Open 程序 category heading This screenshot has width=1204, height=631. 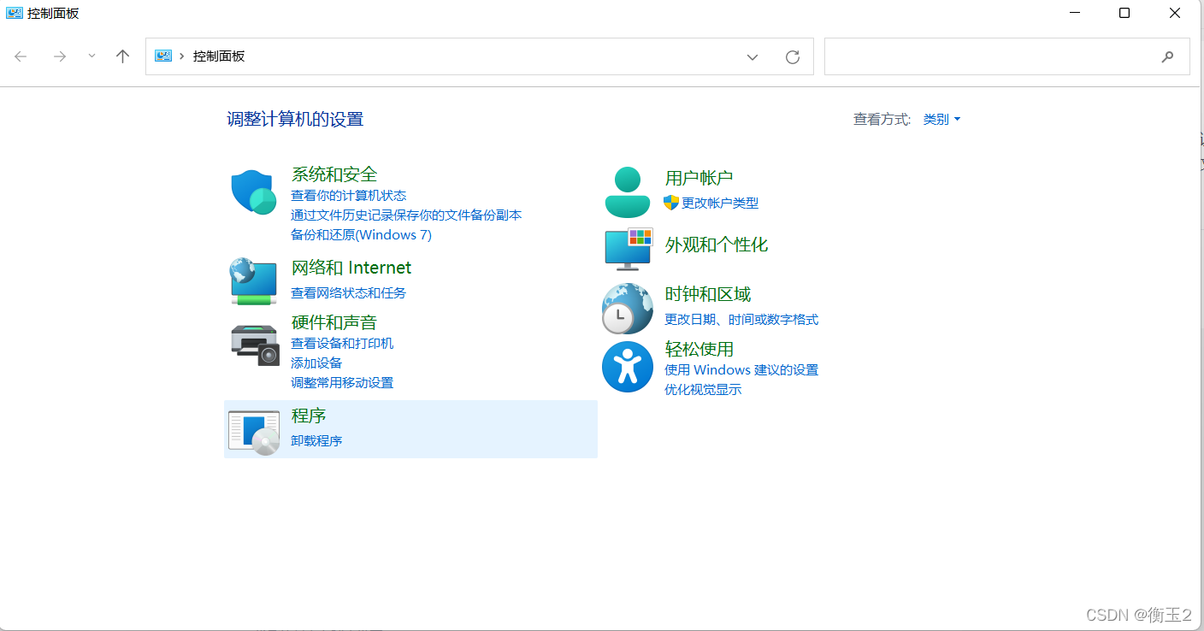pyautogui.click(x=309, y=416)
